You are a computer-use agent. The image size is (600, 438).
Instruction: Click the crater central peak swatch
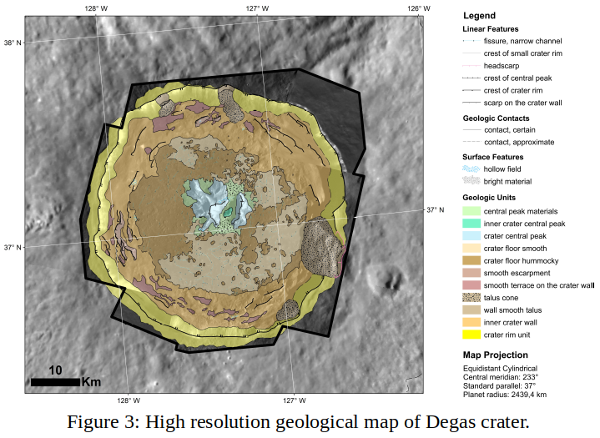click(471, 235)
